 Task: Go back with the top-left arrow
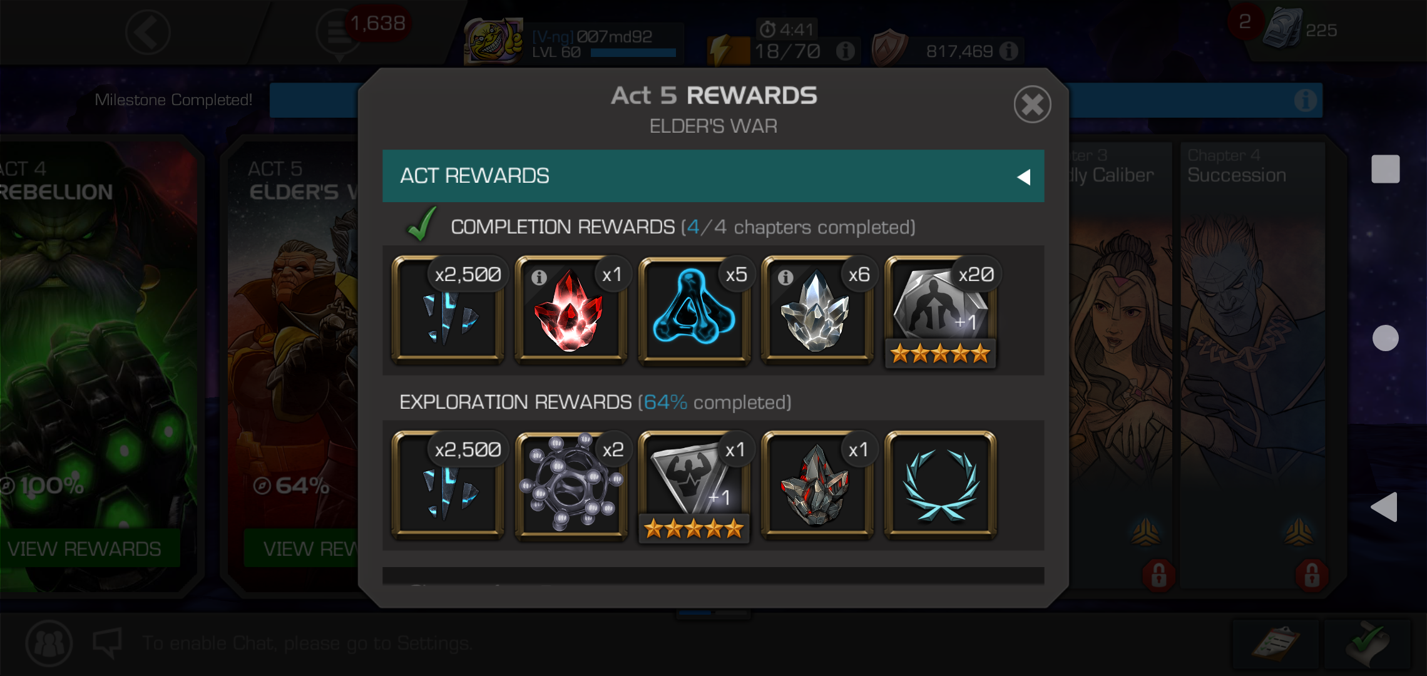pyautogui.click(x=148, y=32)
